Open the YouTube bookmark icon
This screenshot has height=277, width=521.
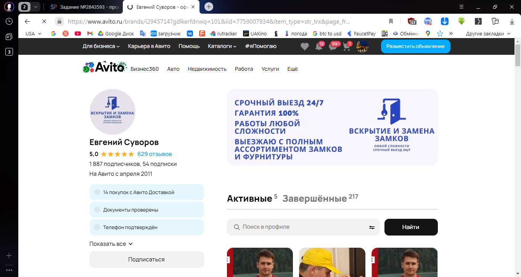[x=78, y=33]
